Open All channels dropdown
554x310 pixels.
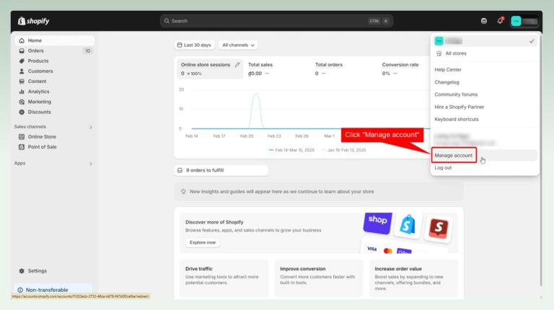238,45
